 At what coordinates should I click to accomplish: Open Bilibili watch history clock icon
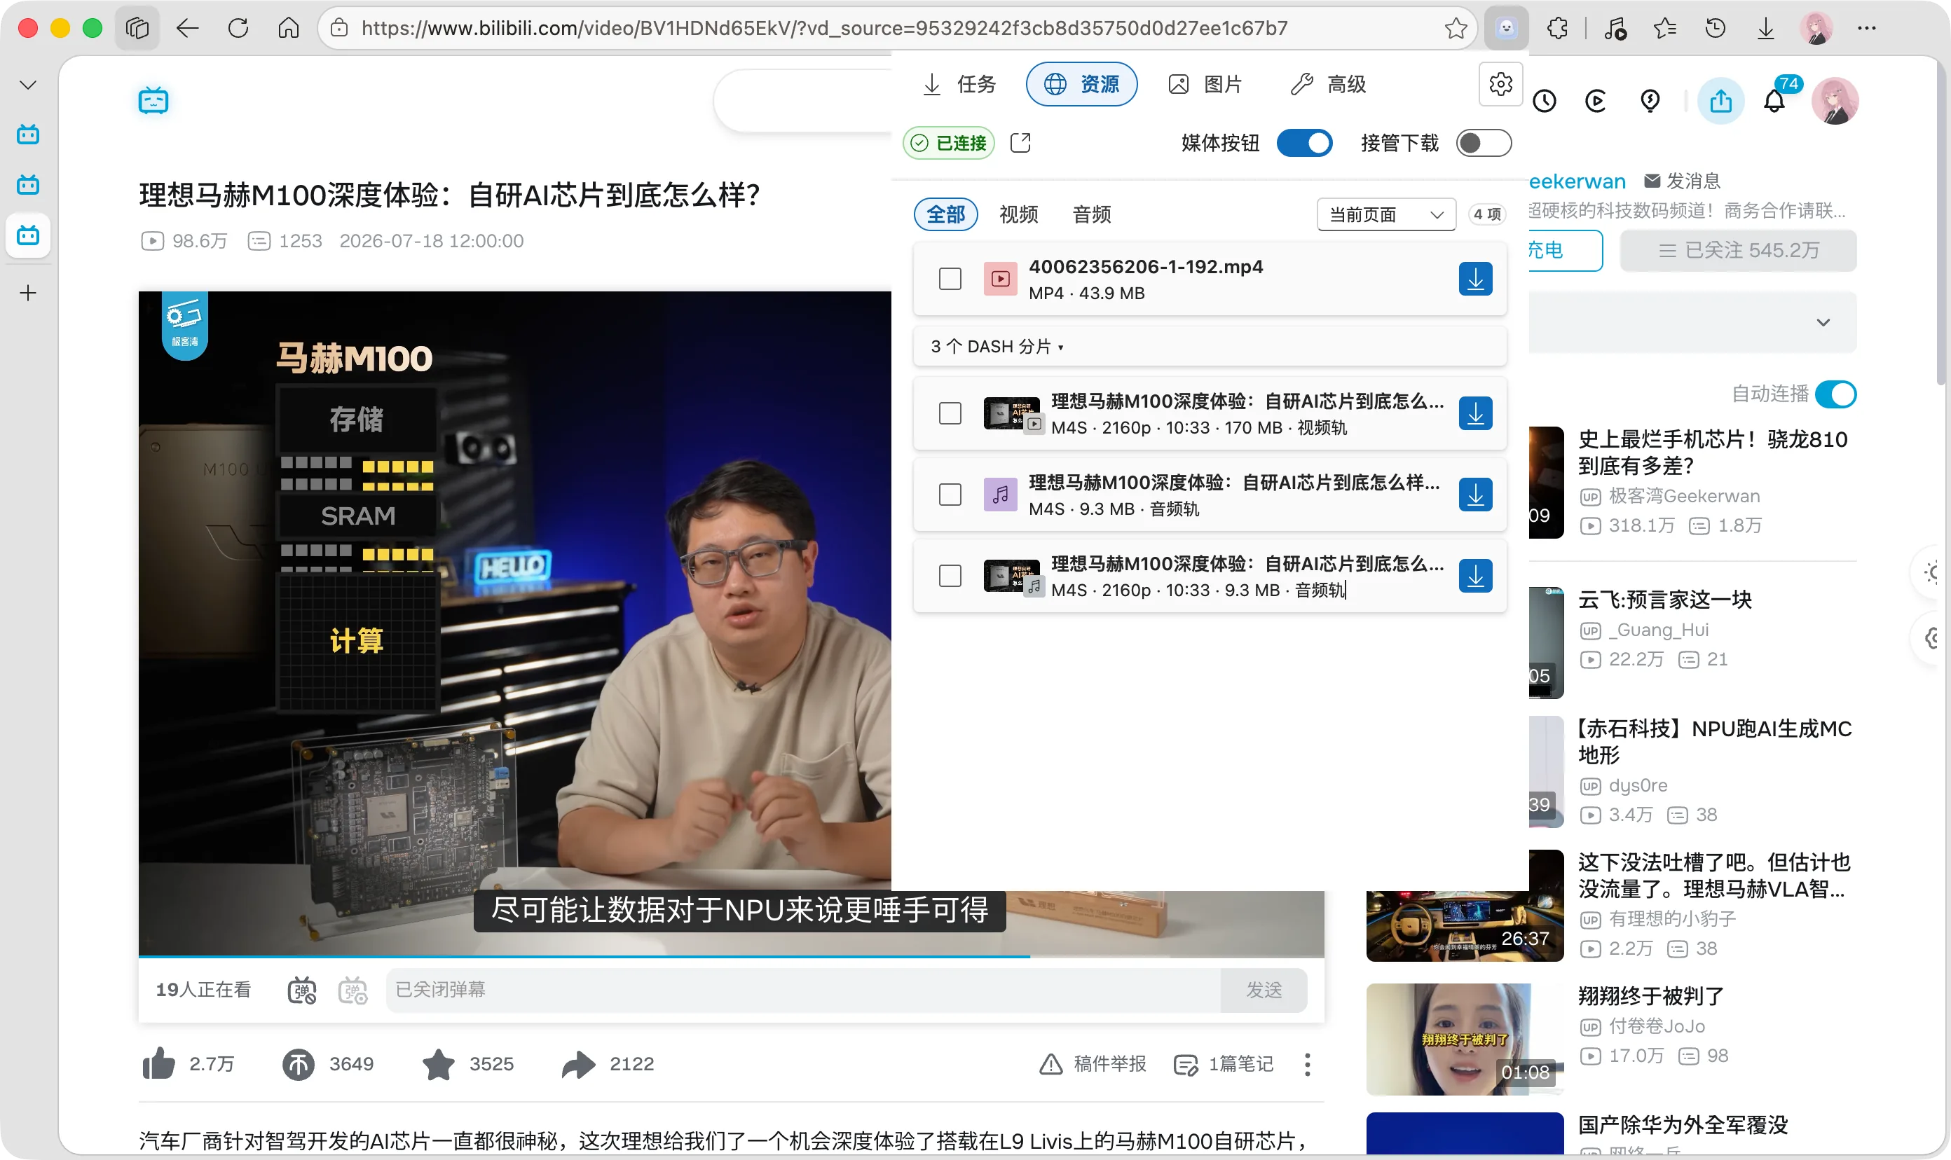click(1545, 101)
